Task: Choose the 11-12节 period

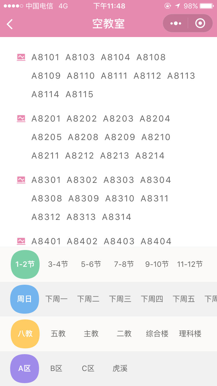Action: tap(190, 264)
